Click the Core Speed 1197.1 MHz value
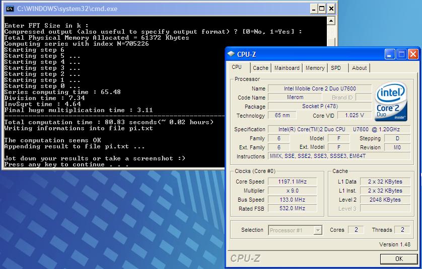Screen dimensions: 422x269 (x=292, y=182)
